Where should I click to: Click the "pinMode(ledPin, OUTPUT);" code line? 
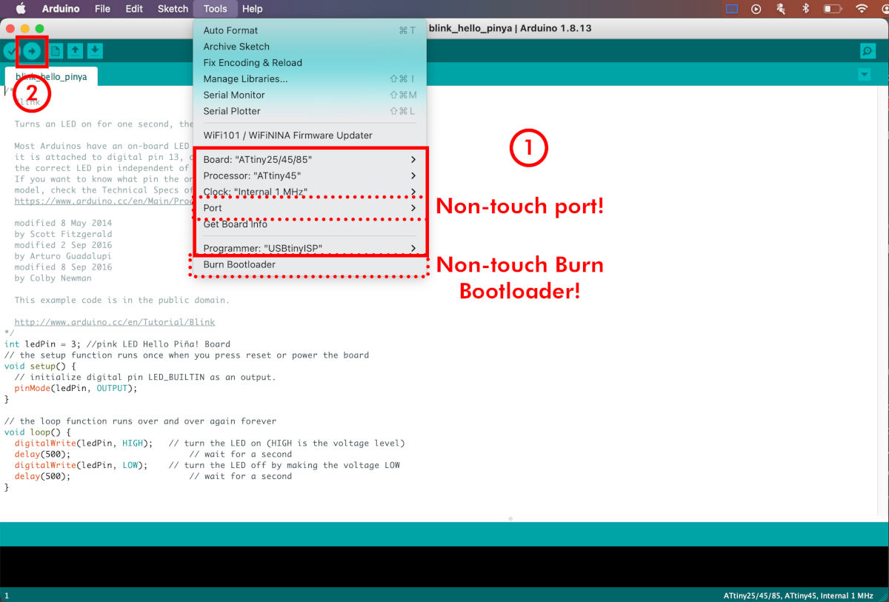tap(76, 388)
